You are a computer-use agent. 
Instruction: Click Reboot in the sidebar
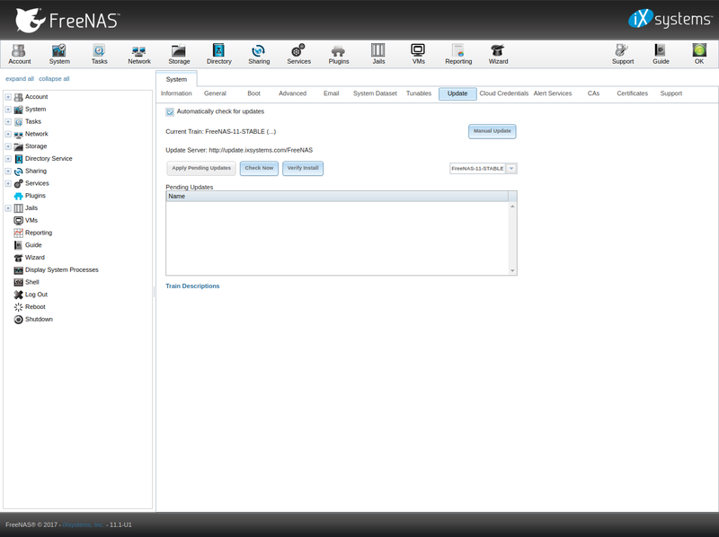point(35,307)
